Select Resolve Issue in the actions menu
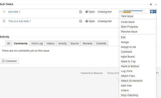Image resolution: width=161 pixels, height=98 pixels. pyautogui.click(x=129, y=32)
